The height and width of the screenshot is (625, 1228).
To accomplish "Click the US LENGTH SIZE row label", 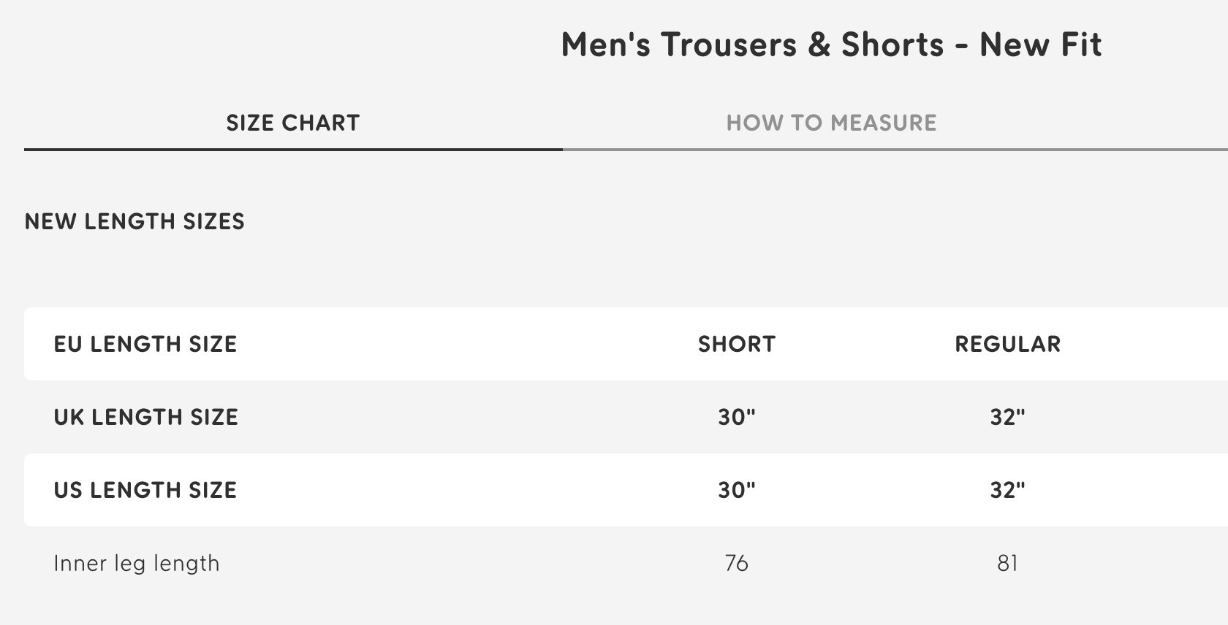I will [x=145, y=490].
